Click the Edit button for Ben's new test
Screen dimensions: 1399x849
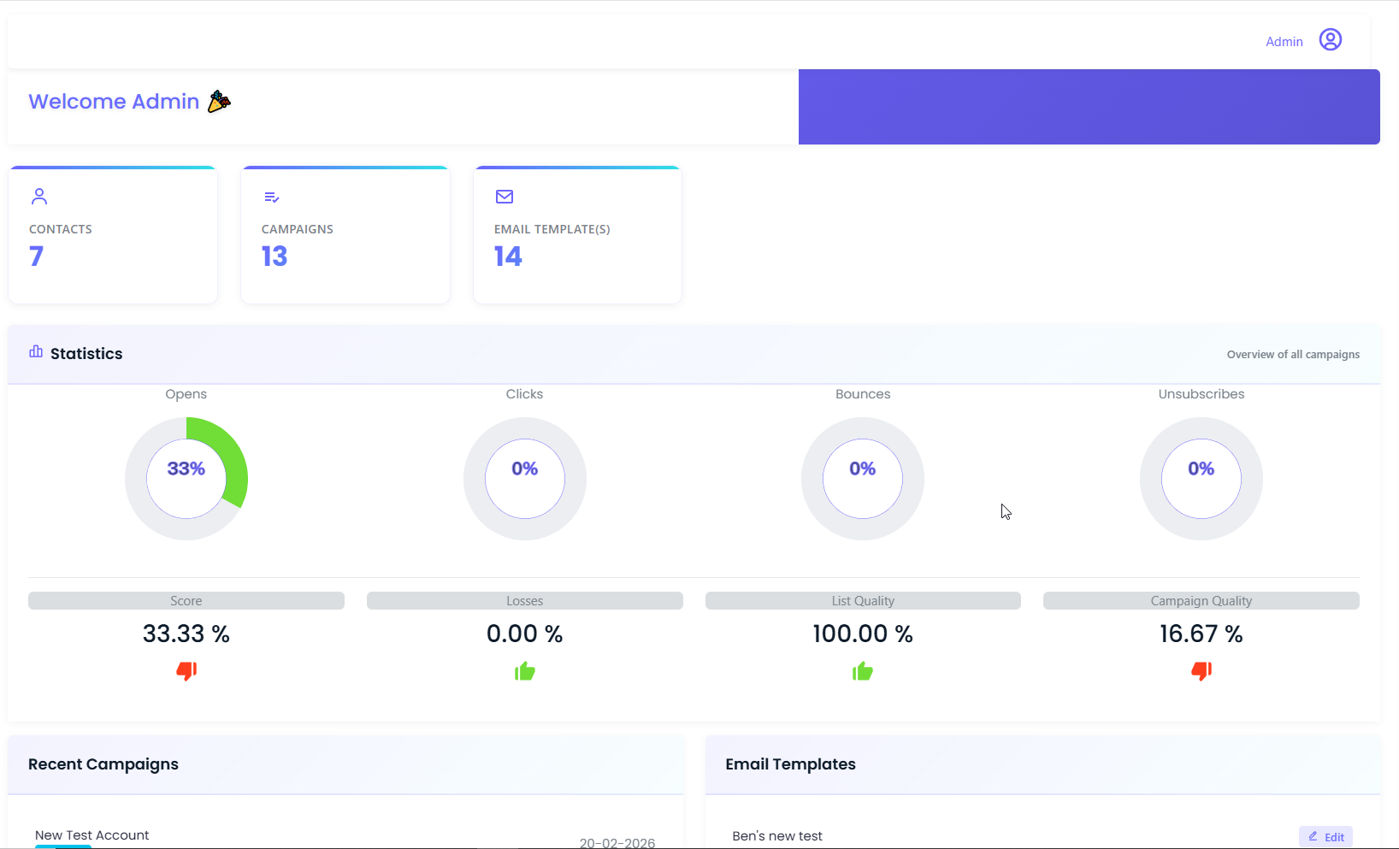point(1326,836)
